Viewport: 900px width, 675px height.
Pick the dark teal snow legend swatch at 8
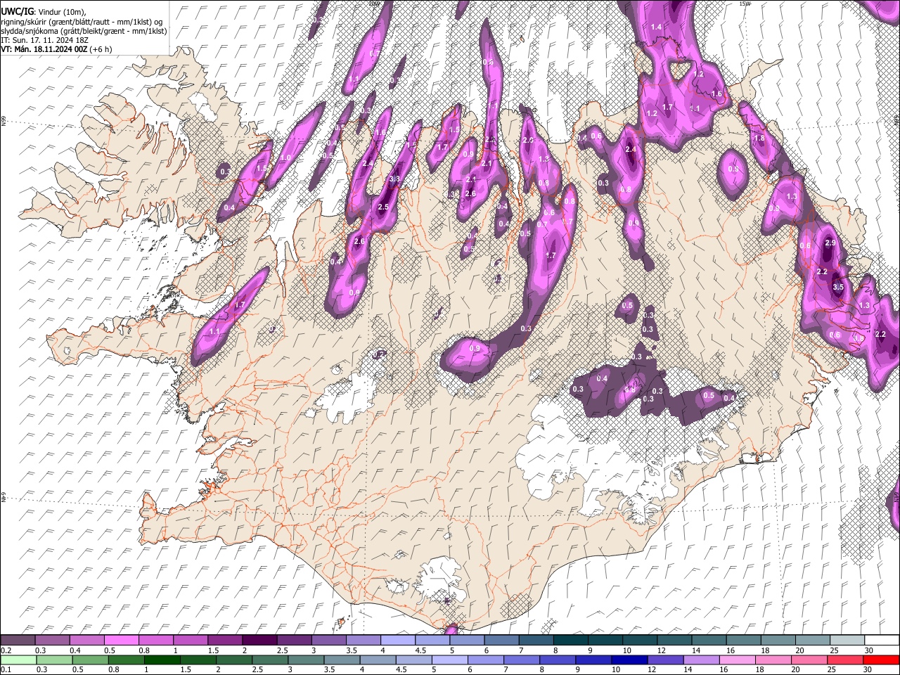point(570,640)
